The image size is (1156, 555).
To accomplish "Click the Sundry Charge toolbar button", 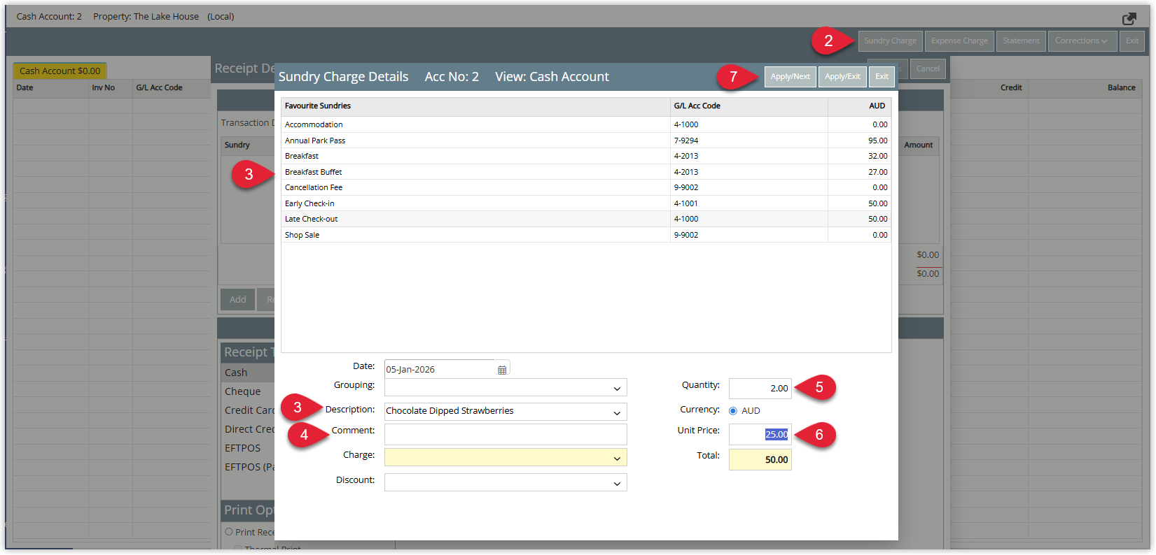I will click(x=890, y=41).
